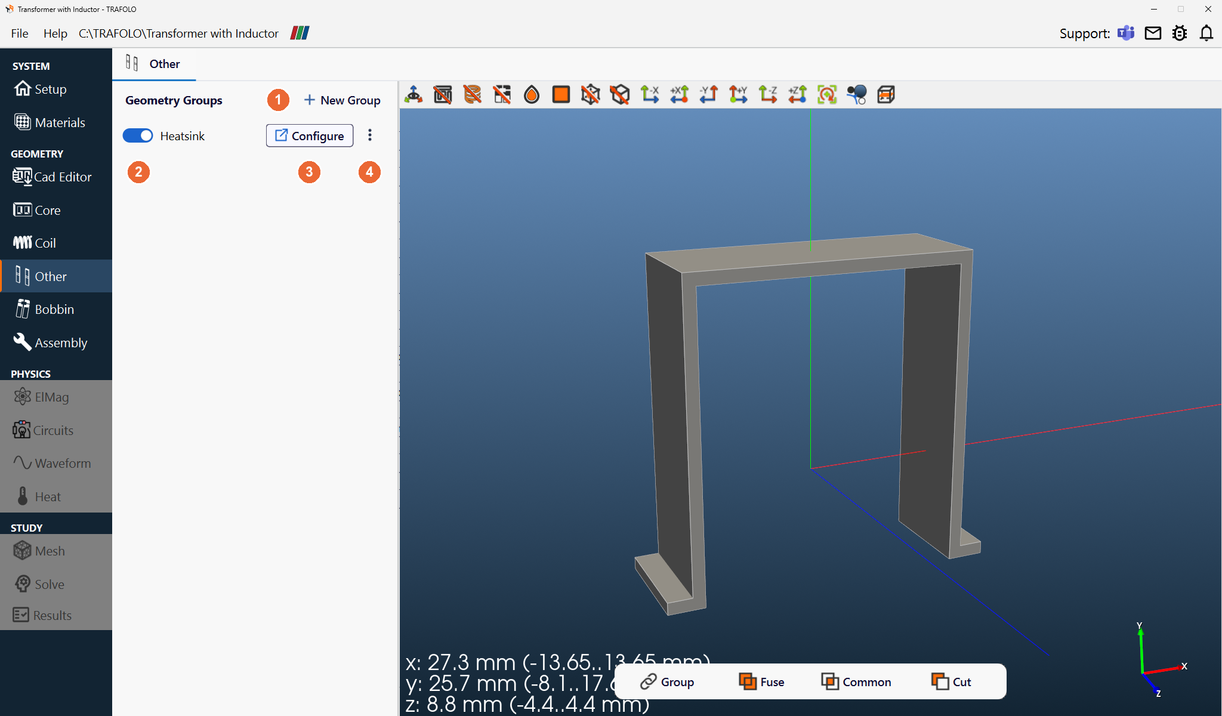This screenshot has height=716, width=1222.
Task: Hide other parts toolbar icon
Action: (502, 94)
